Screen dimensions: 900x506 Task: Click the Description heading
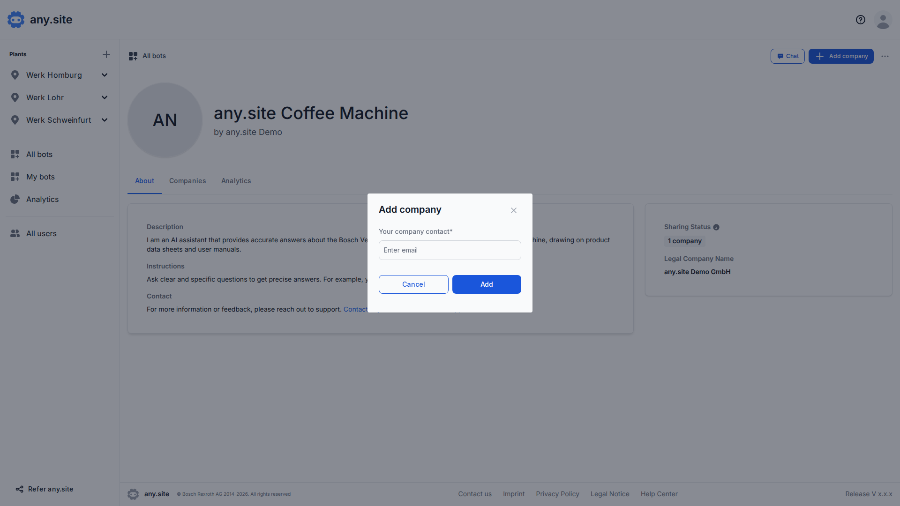click(165, 227)
